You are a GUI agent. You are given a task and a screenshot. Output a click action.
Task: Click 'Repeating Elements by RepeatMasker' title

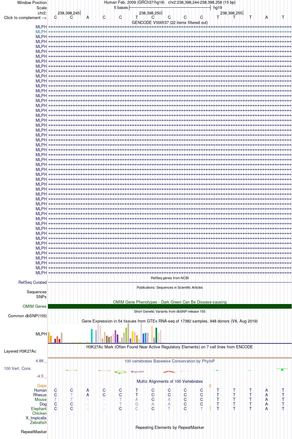pos(170,427)
